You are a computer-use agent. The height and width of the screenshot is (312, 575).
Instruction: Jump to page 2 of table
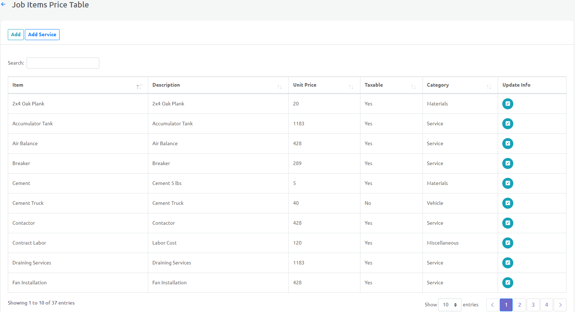point(519,305)
